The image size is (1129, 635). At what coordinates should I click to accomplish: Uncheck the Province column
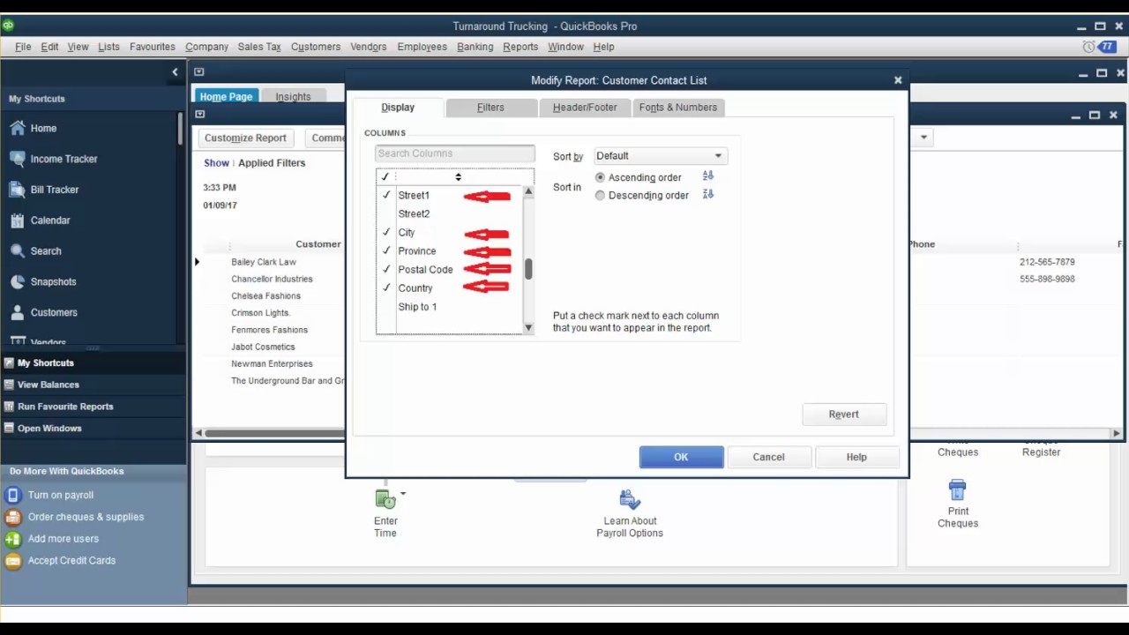pos(386,250)
